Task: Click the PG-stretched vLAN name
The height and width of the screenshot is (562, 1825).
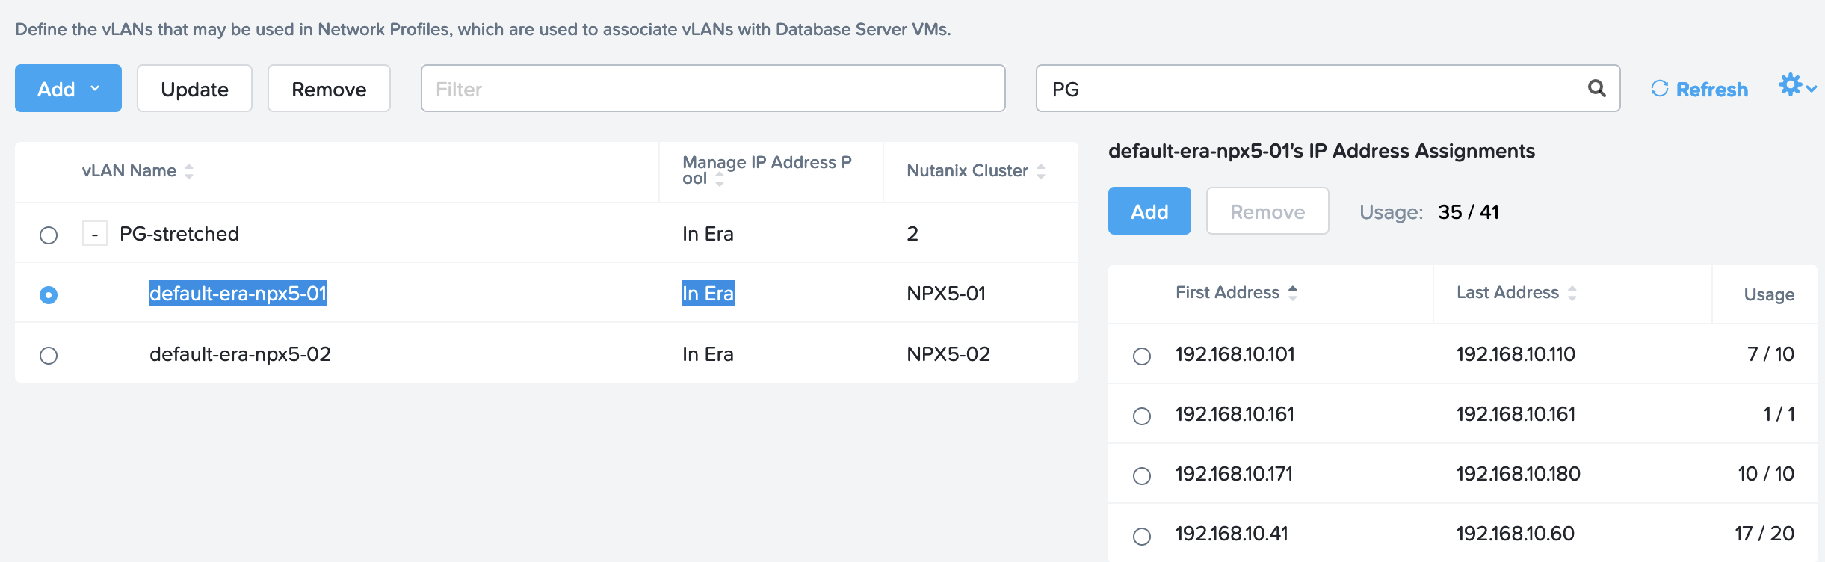Action: (x=179, y=234)
